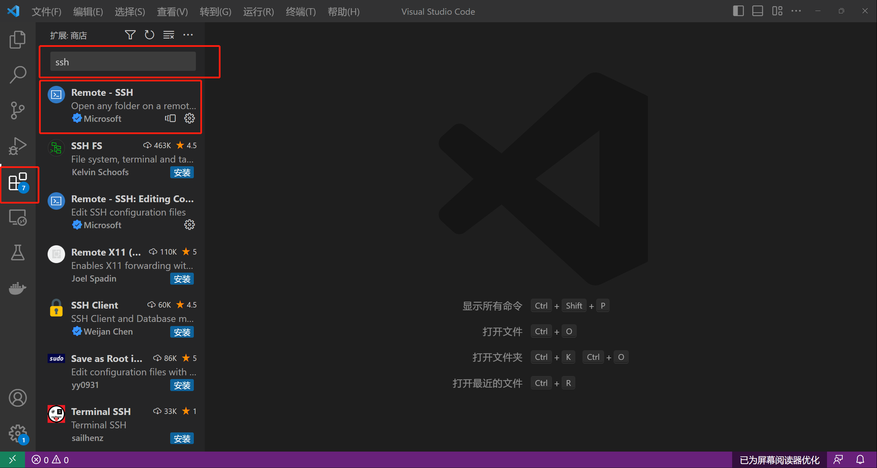Open title bar more options ellipsis
This screenshot has height=468, width=877.
[796, 11]
